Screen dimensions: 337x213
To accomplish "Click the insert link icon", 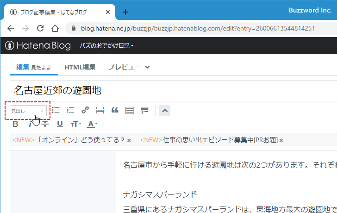I will [x=85, y=110].
